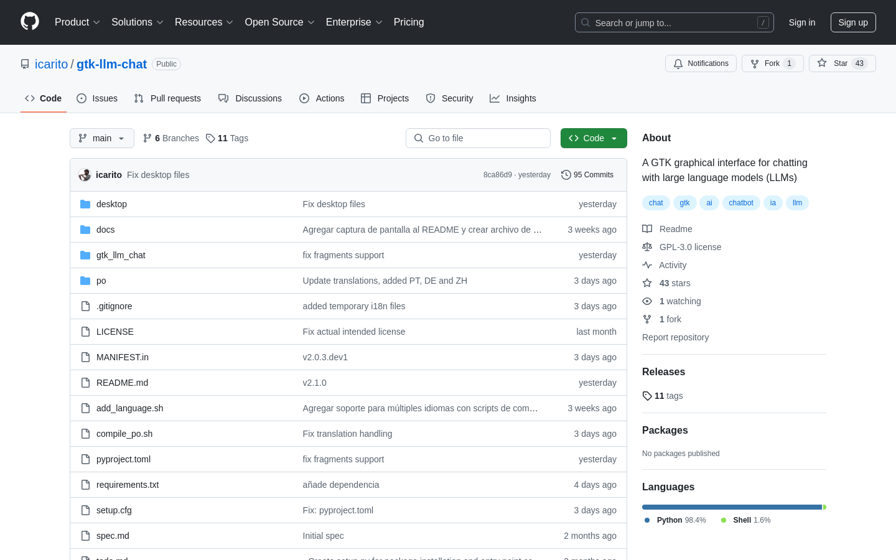Switch to the Actions tab

pyautogui.click(x=322, y=98)
